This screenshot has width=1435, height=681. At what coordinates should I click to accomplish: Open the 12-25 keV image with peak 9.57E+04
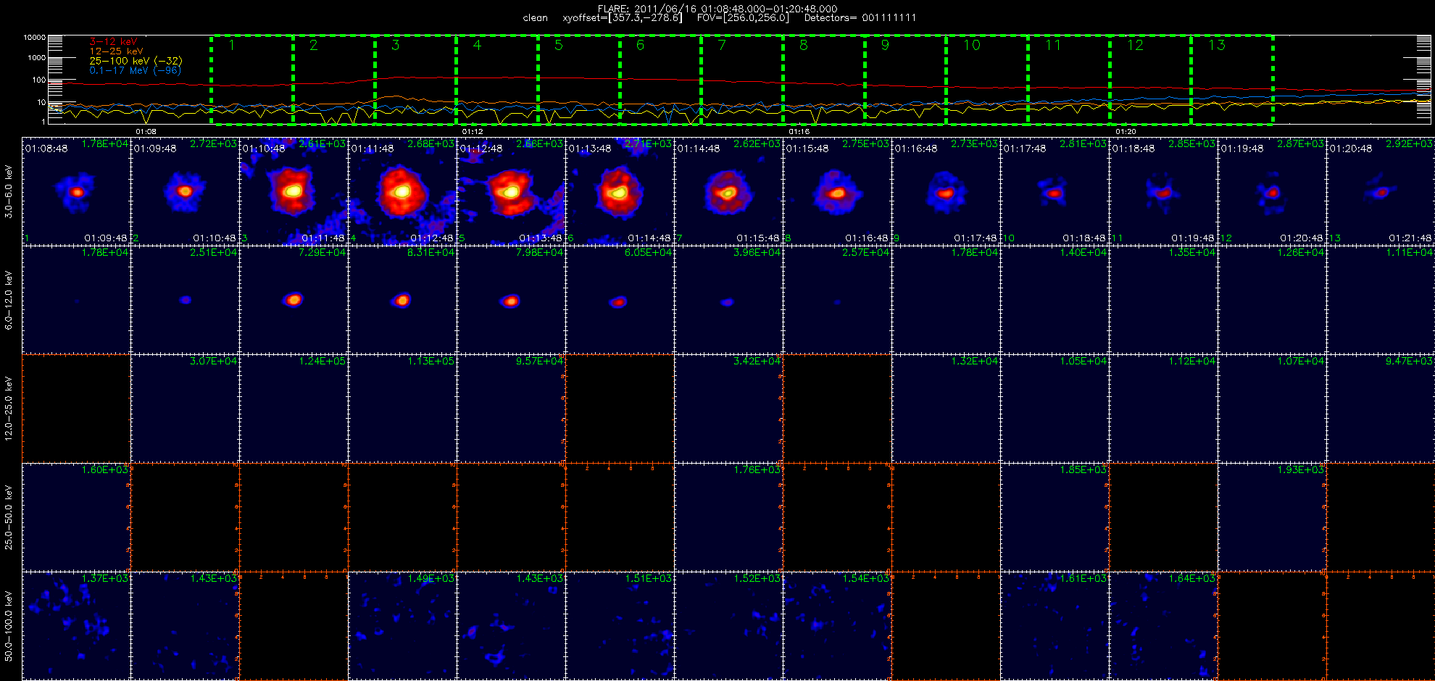[x=511, y=409]
